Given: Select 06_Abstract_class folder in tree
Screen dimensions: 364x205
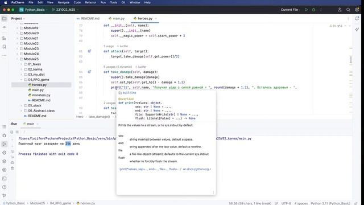Looking at the screenshot, I should click(x=42, y=111).
